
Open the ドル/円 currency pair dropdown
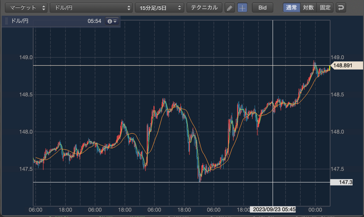coord(91,8)
